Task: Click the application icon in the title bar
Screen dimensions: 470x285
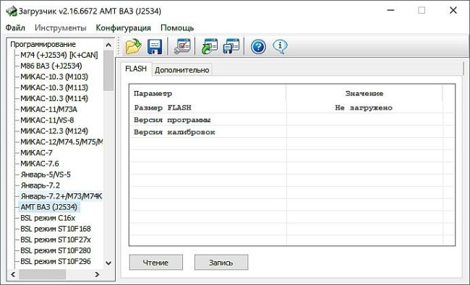Action: (12, 11)
